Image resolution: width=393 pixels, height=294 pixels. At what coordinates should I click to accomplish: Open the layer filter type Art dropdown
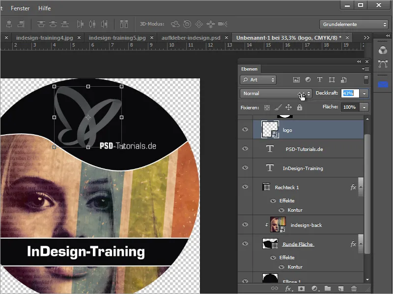[x=258, y=80]
